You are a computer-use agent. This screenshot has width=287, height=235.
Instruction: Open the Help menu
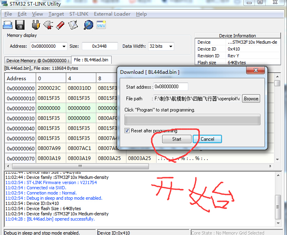pyautogui.click(x=141, y=14)
